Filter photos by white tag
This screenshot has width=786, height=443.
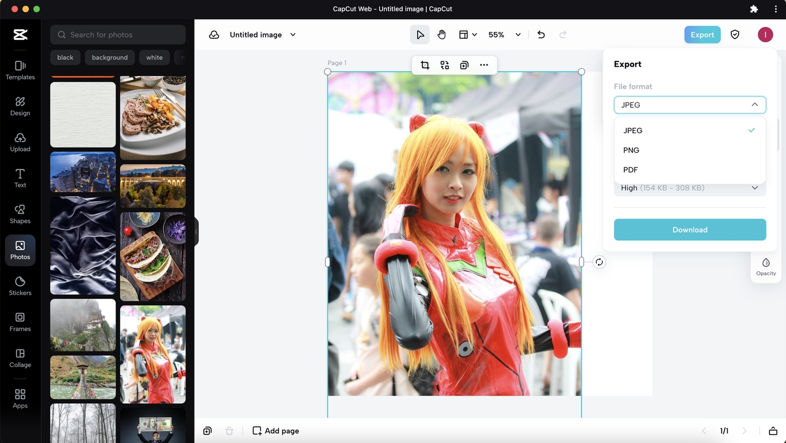click(x=155, y=58)
